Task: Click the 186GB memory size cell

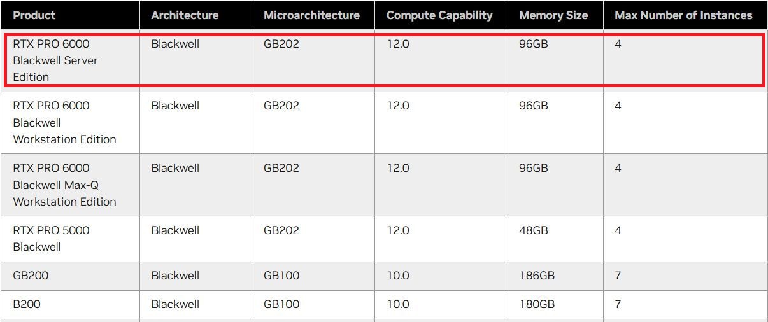Action: 537,276
